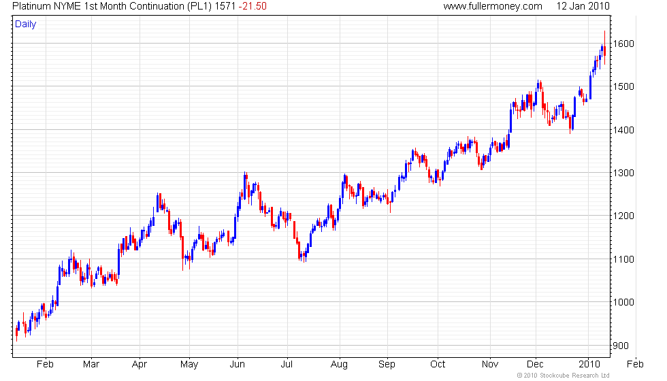The image size is (667, 381).
Task: Click the 'Sep' month label
Action: point(387,365)
